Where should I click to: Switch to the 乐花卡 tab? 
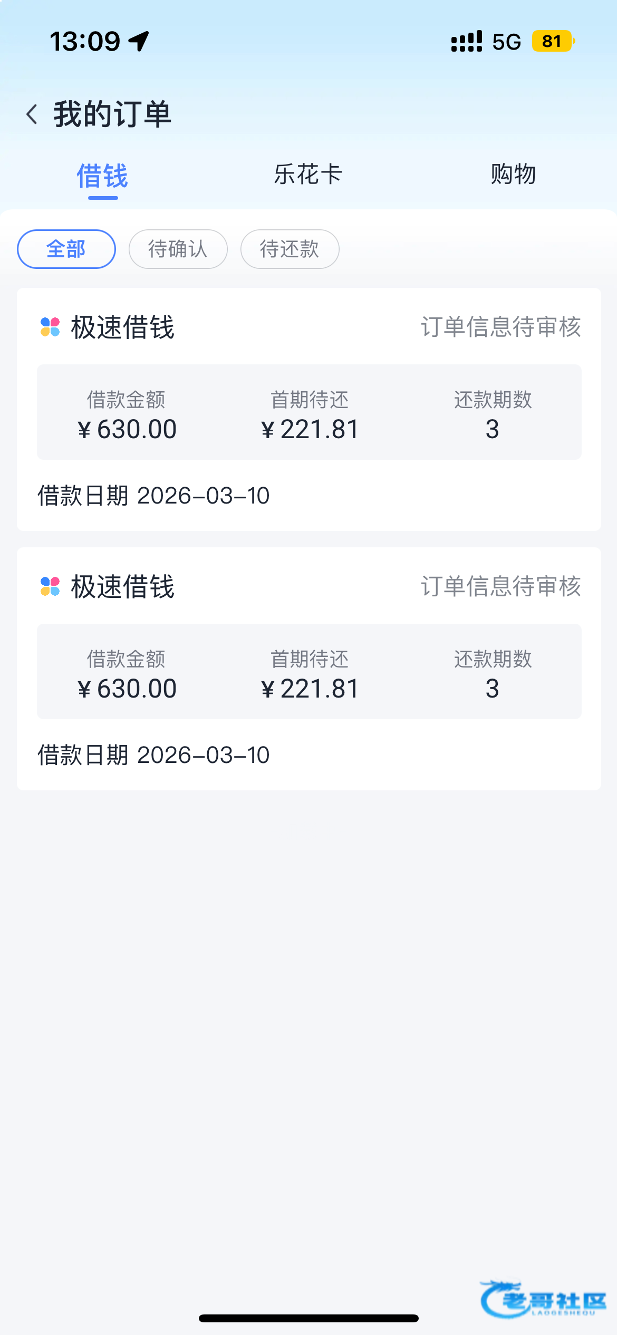[308, 174]
